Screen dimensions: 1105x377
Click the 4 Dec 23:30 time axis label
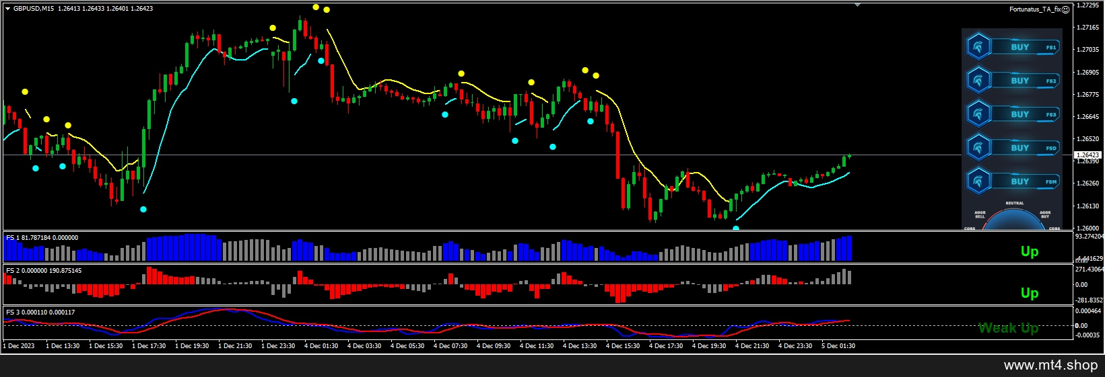point(795,346)
